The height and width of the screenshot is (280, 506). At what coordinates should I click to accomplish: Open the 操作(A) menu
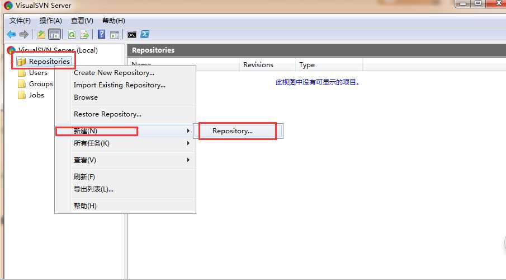tap(51, 21)
